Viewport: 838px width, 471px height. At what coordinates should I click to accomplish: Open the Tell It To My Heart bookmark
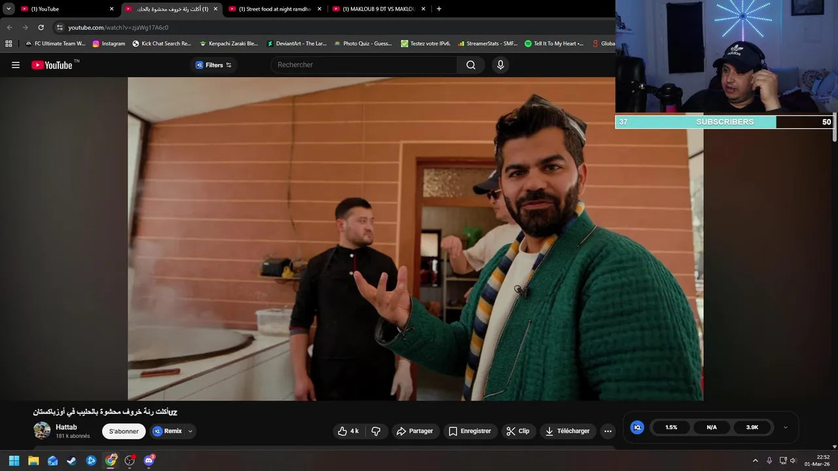[x=554, y=43]
